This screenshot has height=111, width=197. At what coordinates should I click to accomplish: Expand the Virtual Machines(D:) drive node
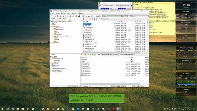click(x=51, y=68)
